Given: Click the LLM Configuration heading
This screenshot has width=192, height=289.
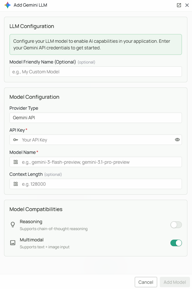Looking at the screenshot, I should pyautogui.click(x=32, y=26).
